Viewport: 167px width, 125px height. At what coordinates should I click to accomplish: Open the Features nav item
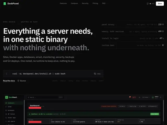coord(63,3)
